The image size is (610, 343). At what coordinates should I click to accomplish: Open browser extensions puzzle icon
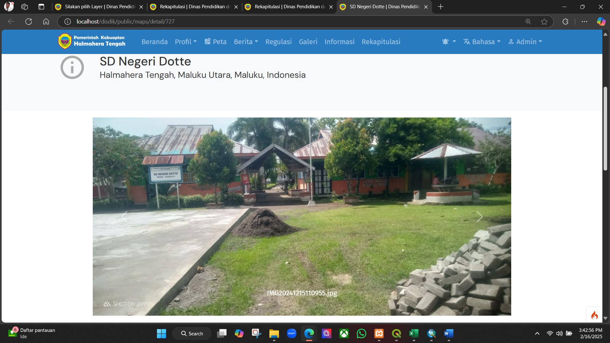tap(565, 22)
